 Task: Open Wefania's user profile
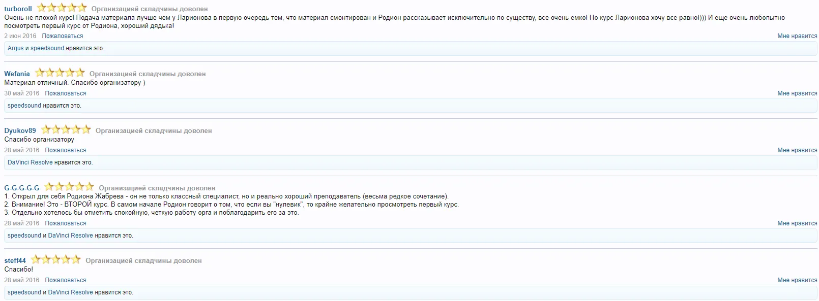[17, 74]
